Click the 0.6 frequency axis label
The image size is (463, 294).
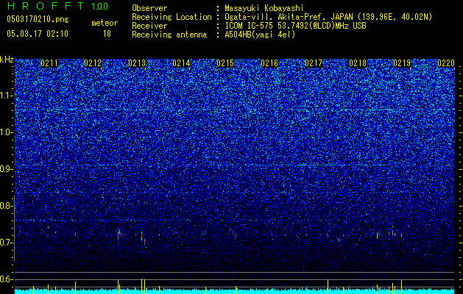(x=7, y=279)
